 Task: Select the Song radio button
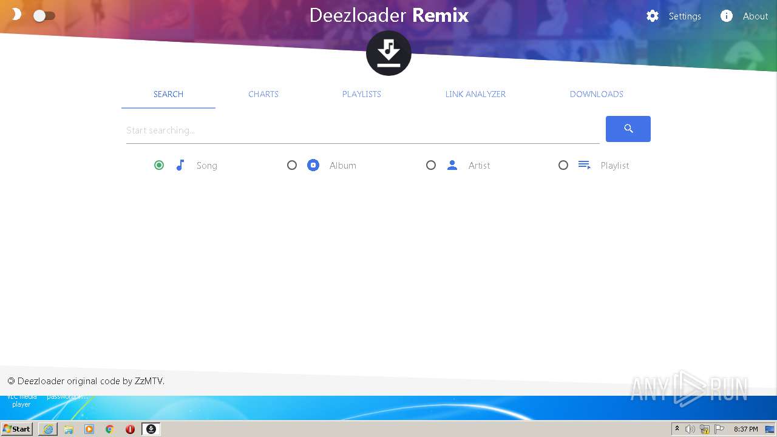(159, 165)
